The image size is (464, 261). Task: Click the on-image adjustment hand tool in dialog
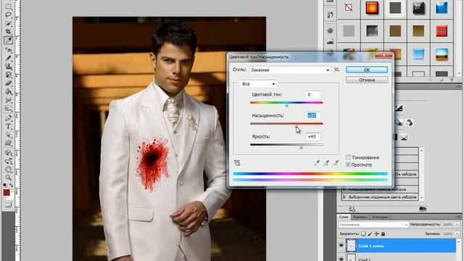pos(237,162)
